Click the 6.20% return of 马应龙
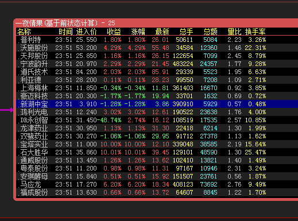This screenshot has width=298, height=221. click(113, 184)
